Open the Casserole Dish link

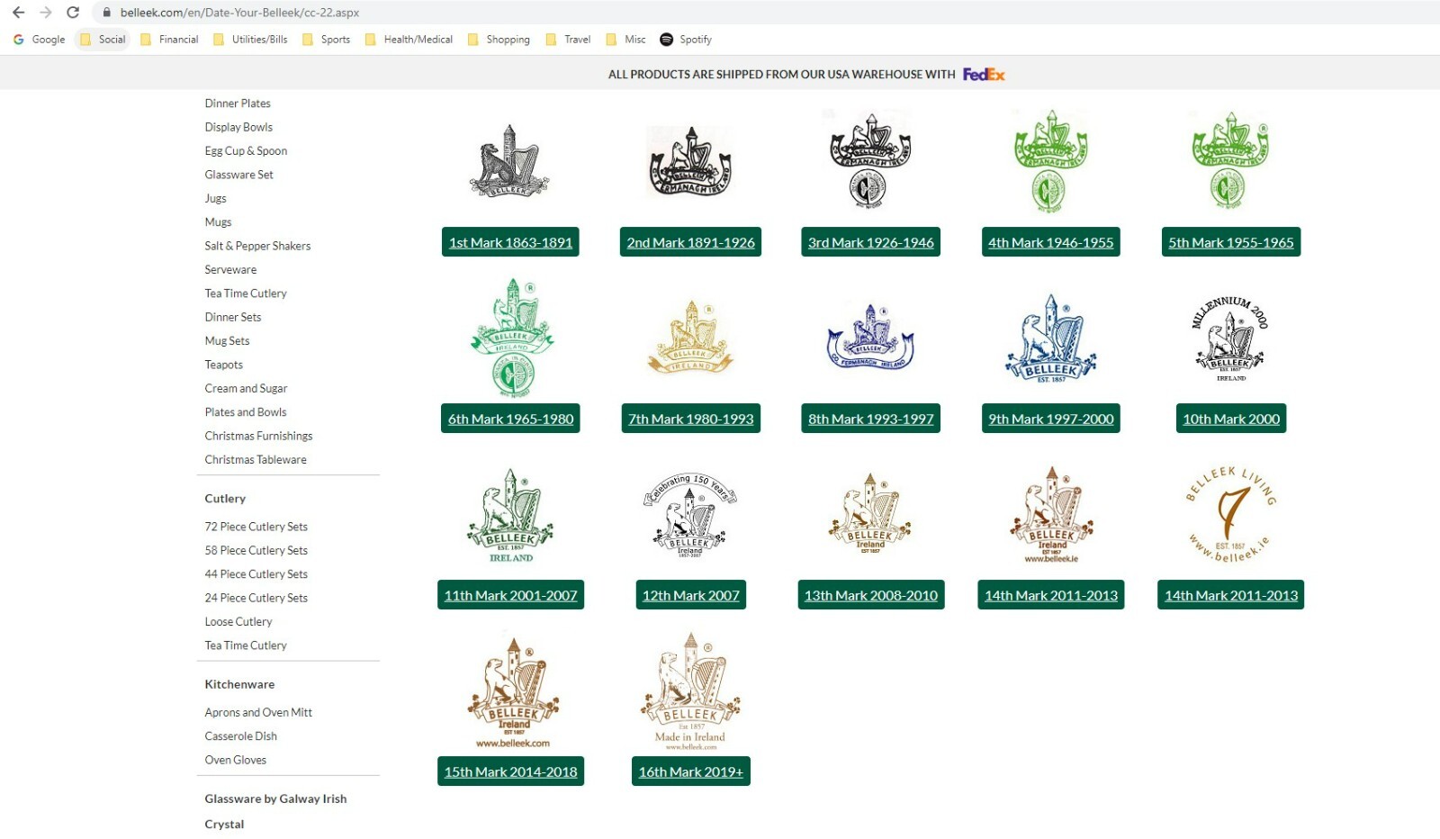pyautogui.click(x=240, y=736)
